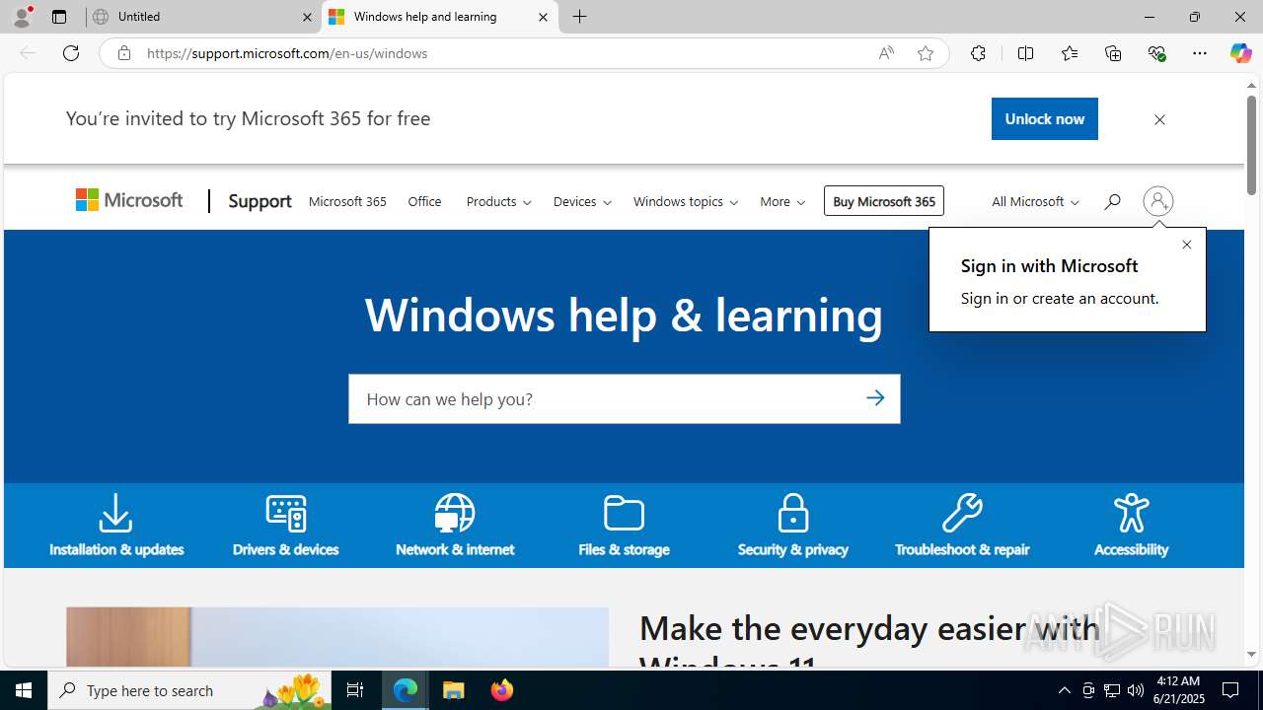Activate Read aloud icon in address bar
Viewport: 1263px width, 710px height.
coord(886,53)
